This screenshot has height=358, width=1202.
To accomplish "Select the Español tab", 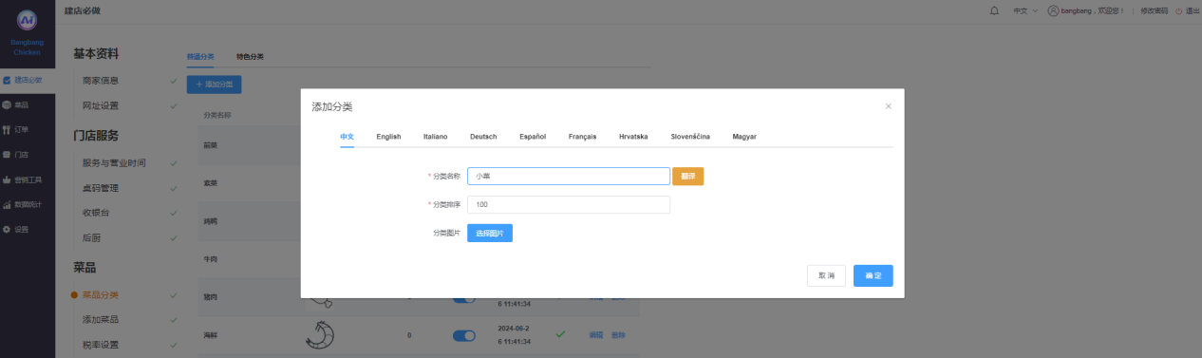I will (533, 137).
